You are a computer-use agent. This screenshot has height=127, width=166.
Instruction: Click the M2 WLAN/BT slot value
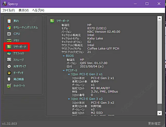100,88
